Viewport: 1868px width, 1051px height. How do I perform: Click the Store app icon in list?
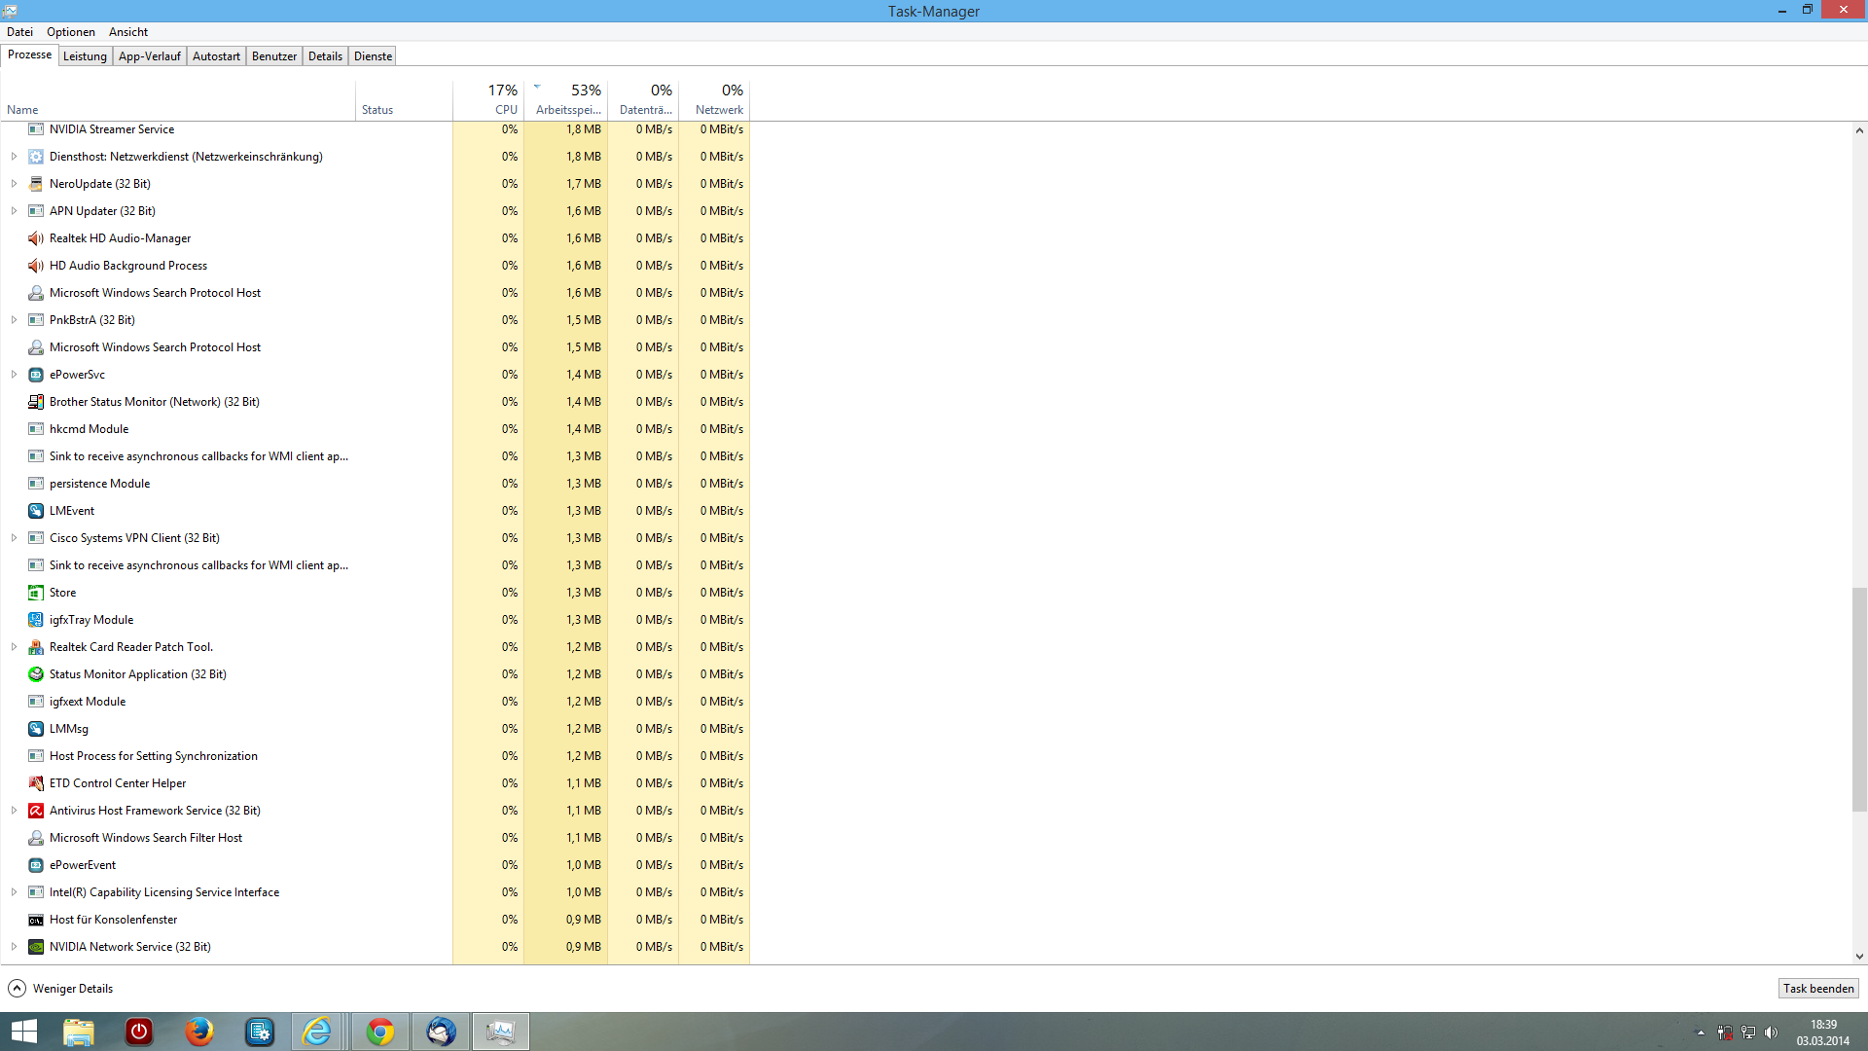[x=36, y=593]
